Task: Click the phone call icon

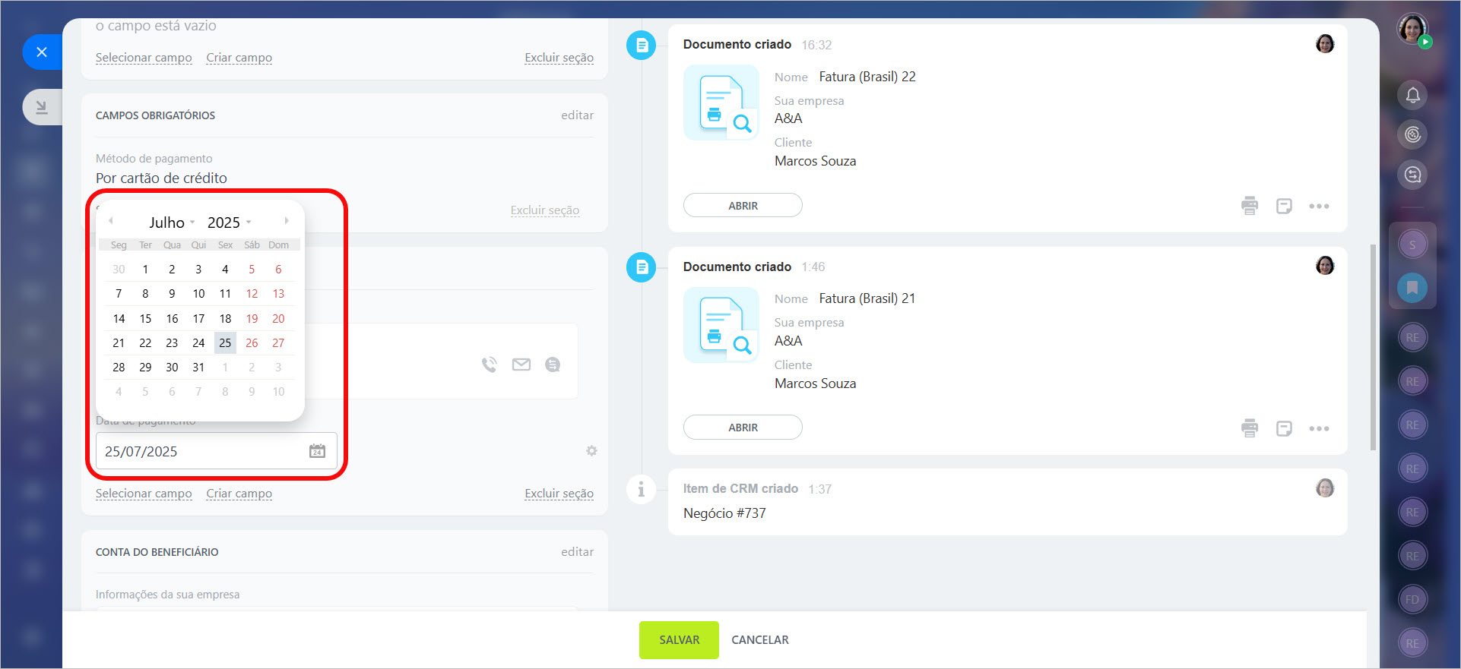Action: 489,364
